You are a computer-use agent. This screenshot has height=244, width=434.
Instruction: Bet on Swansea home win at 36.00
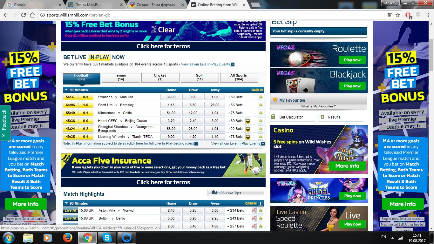tap(171, 97)
